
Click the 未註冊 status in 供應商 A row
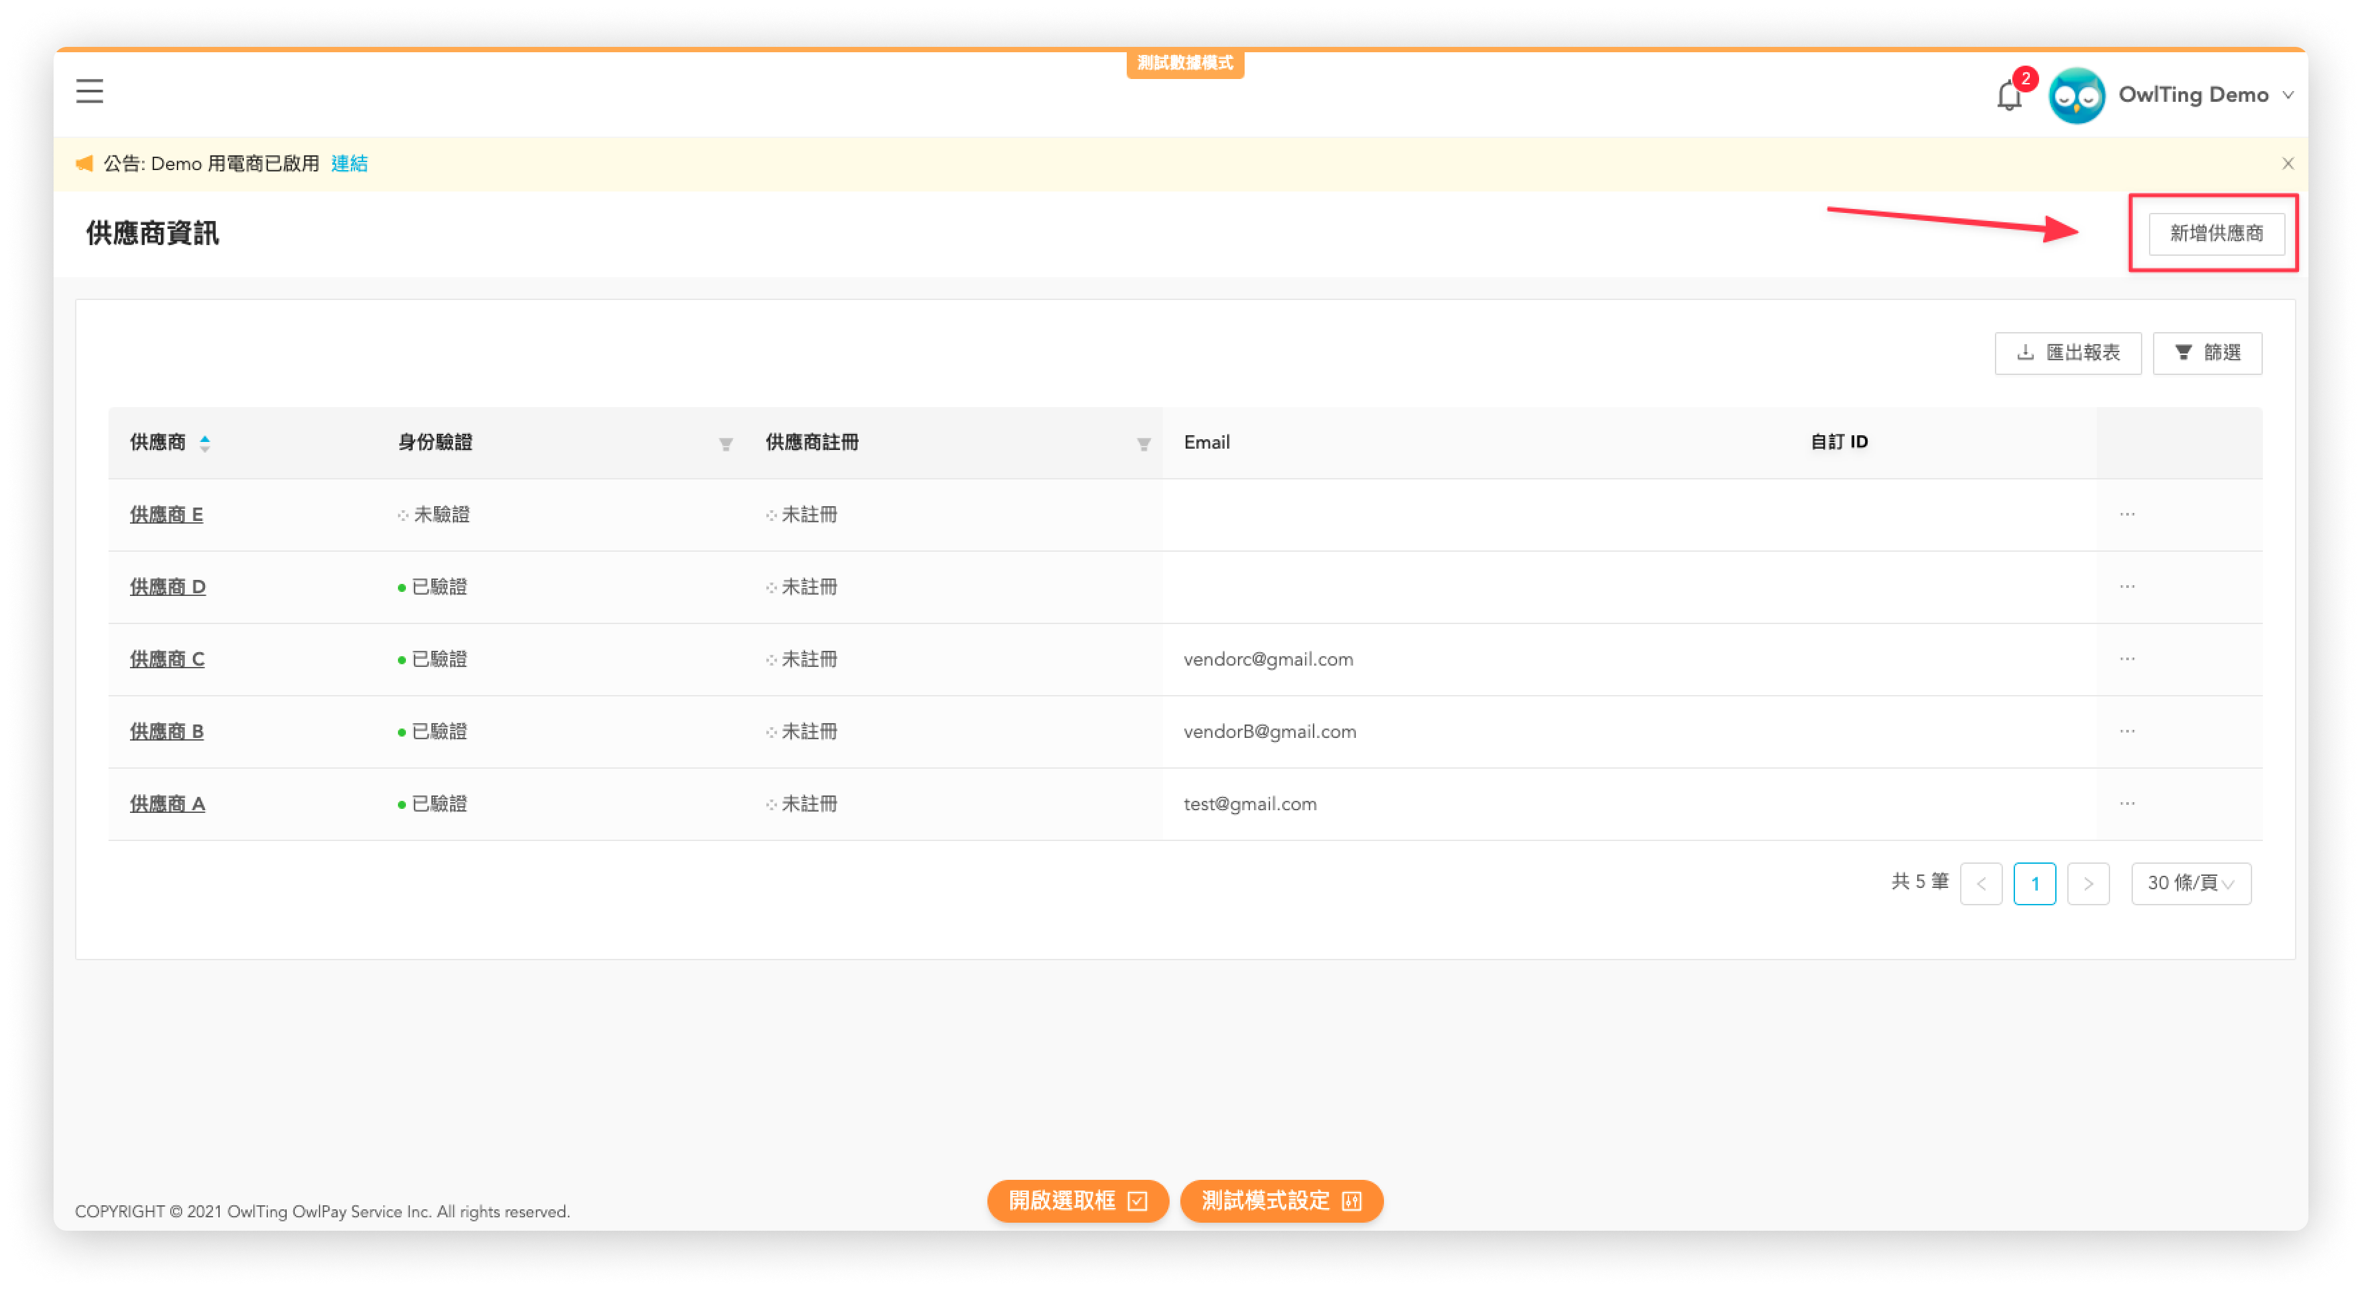point(803,804)
